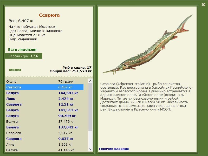The image size is (208, 156).
Task: Select the Линь 2,424 кг row
Action: [44, 99]
